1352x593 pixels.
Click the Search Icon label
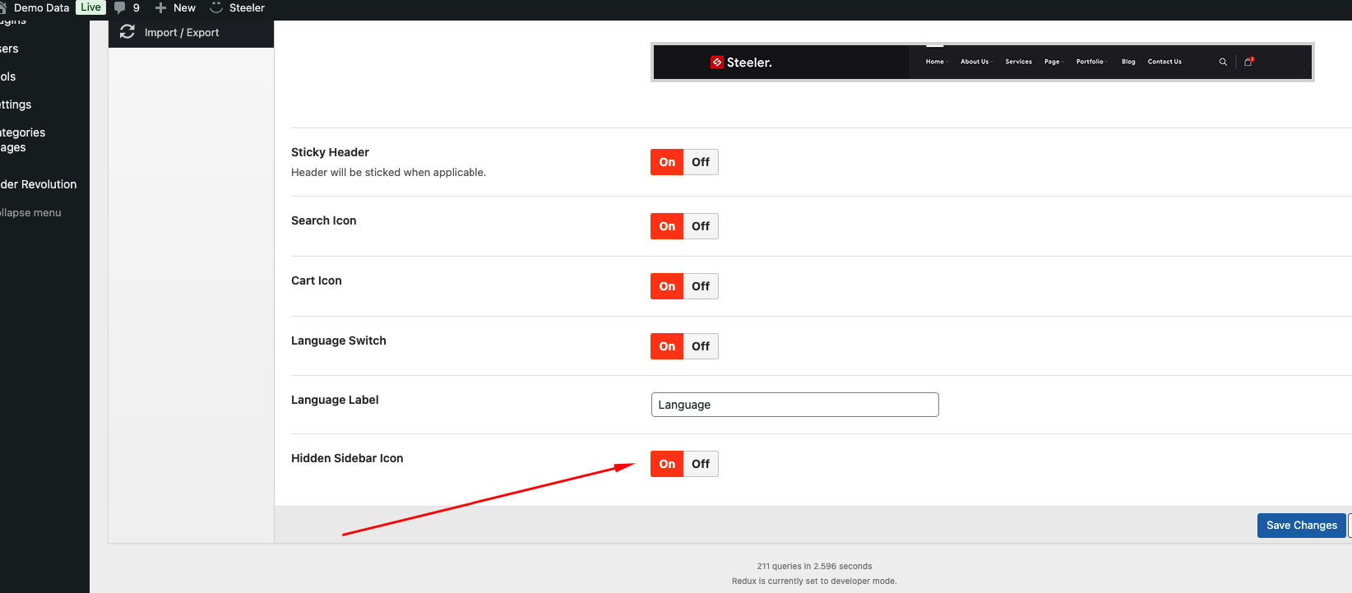pos(323,220)
